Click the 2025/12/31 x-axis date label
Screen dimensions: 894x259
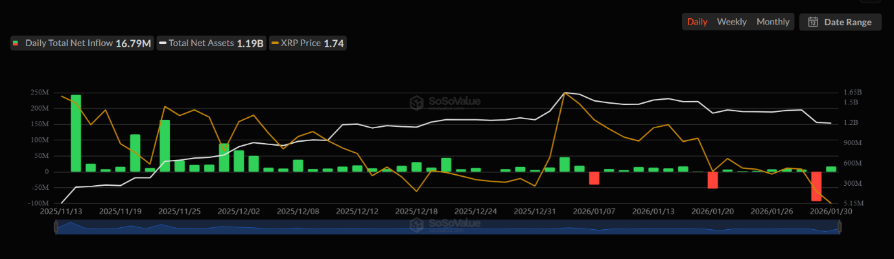click(535, 211)
